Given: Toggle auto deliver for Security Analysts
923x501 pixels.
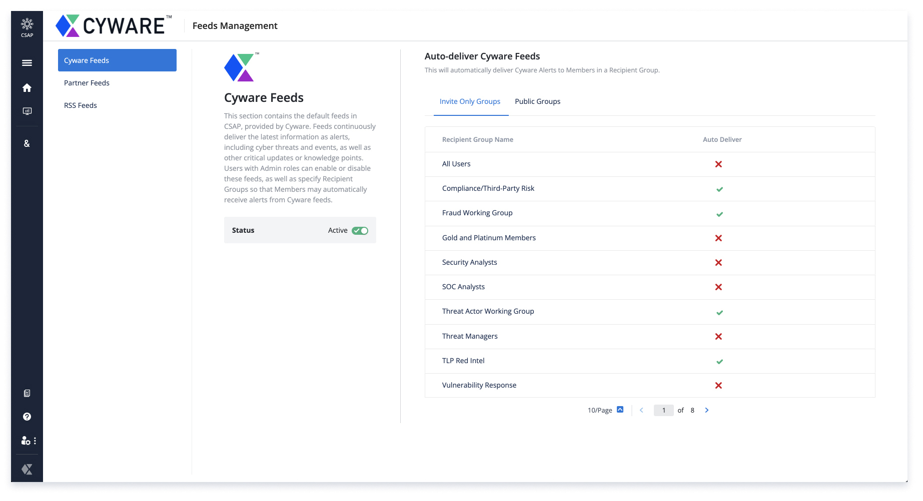Looking at the screenshot, I should pyautogui.click(x=718, y=263).
